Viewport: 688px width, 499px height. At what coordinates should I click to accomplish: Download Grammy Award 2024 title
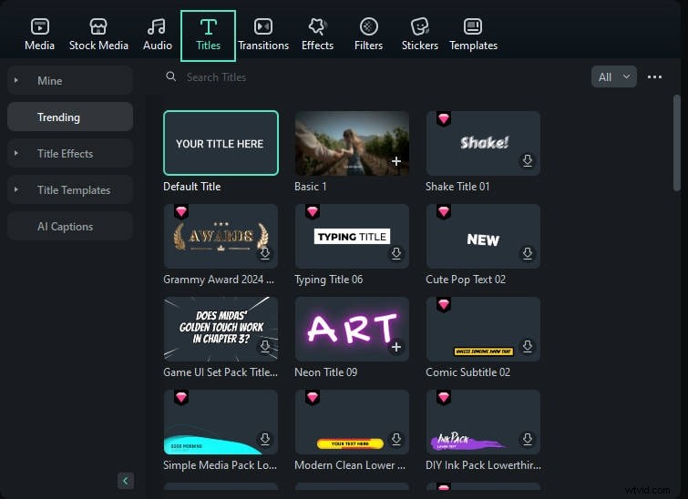click(265, 253)
